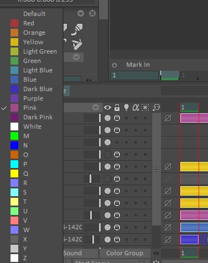Disable the only layer without a padlock
The image size is (208, 263).
click(x=107, y=143)
